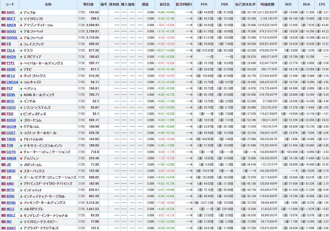Click the US flag icon beside AMGN

point(3,158)
